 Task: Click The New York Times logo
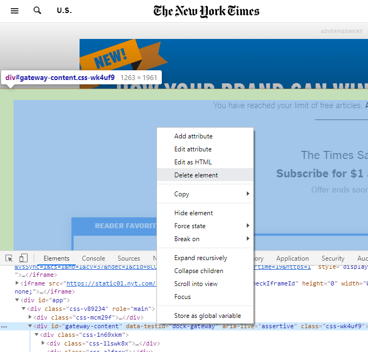206,11
